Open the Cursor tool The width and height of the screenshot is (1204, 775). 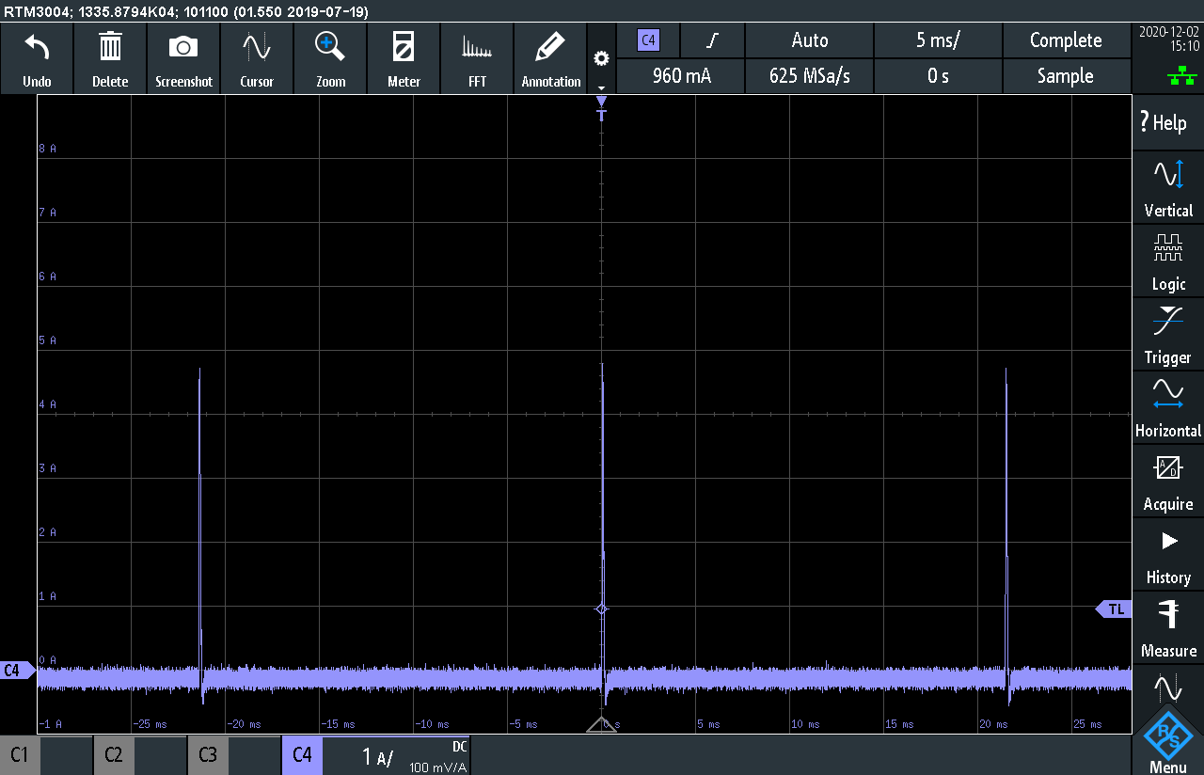coord(257,58)
